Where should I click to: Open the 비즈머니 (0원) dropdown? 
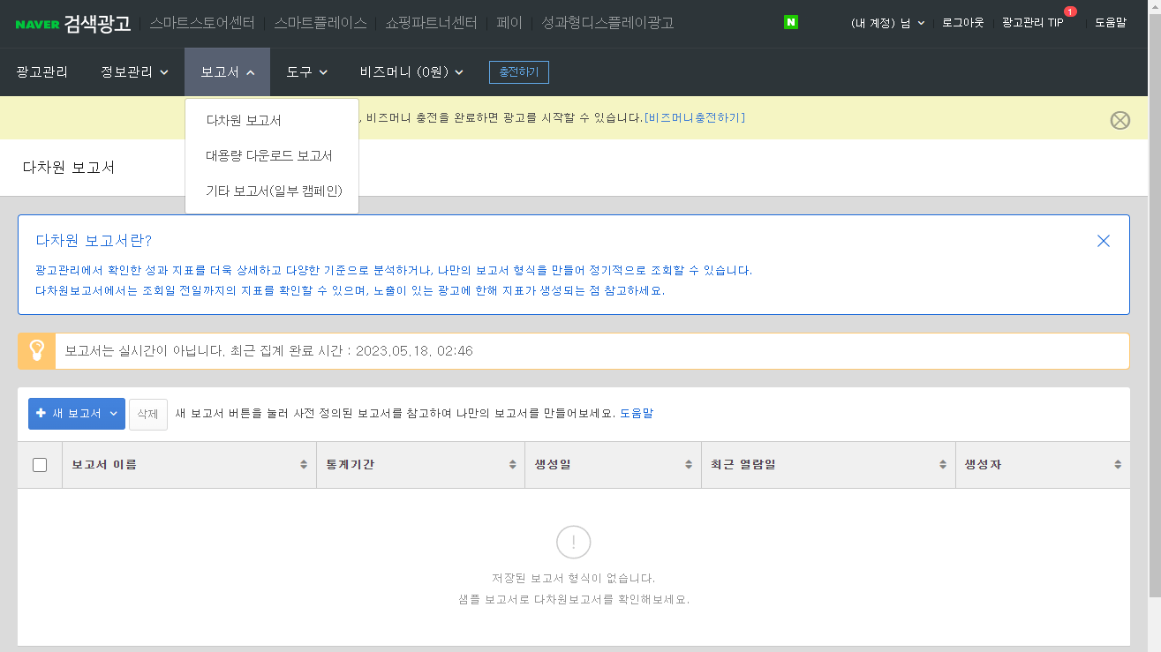[x=411, y=72]
